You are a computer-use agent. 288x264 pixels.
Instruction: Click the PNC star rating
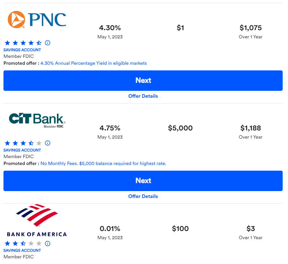(x=23, y=43)
